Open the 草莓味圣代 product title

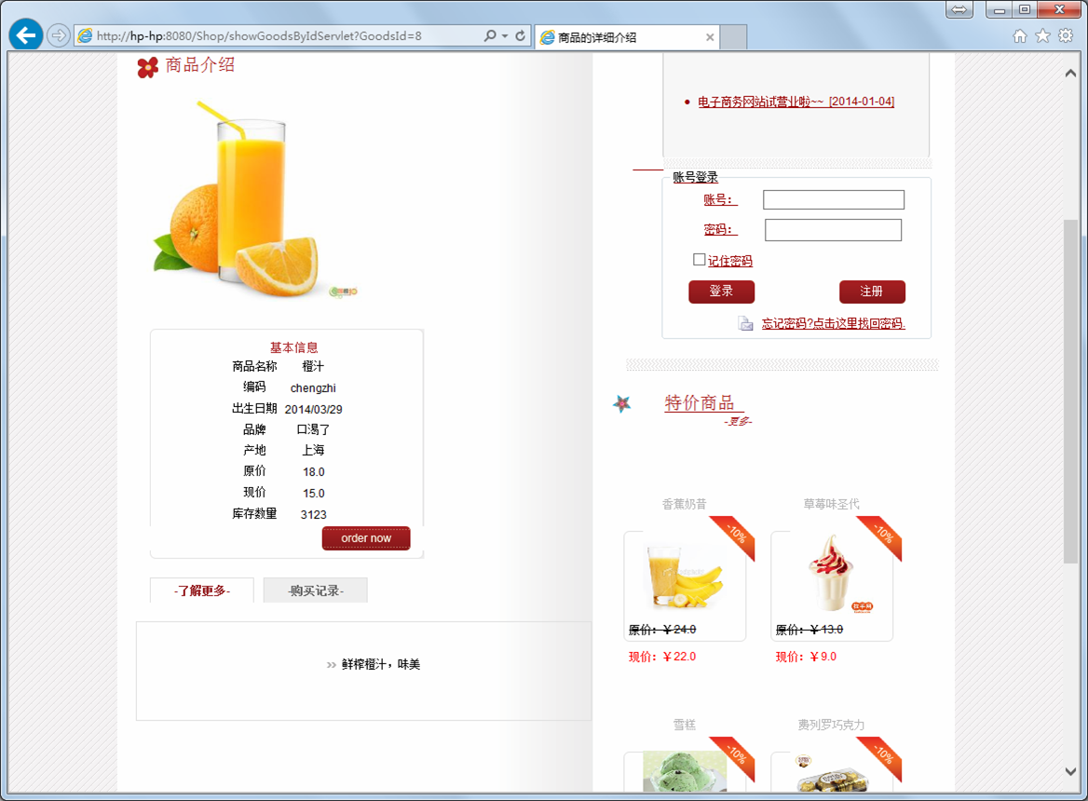coord(831,504)
